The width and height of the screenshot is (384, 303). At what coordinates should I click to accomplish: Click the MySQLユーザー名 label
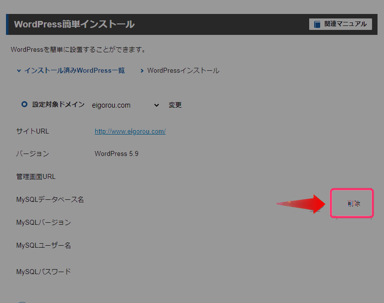click(43, 245)
